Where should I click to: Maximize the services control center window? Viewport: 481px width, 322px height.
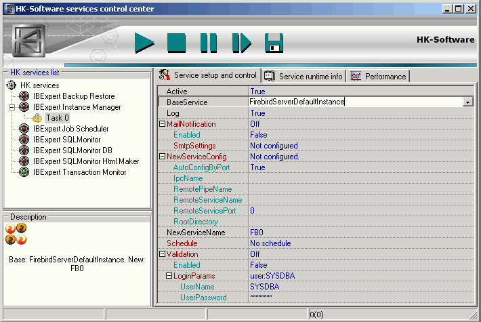pos(459,9)
